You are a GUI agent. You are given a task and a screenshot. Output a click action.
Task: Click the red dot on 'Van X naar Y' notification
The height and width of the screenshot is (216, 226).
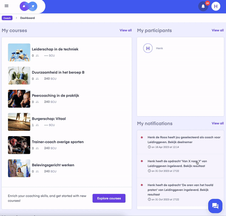tap(142, 161)
